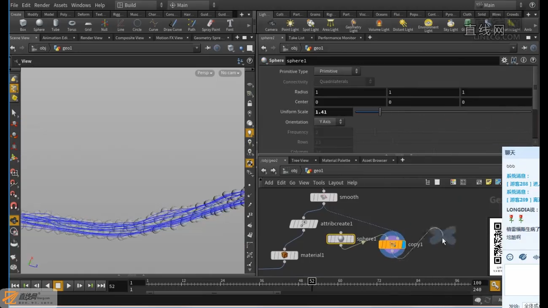Open the Asset Browser tab
The height and width of the screenshot is (308, 548).
coord(374,160)
